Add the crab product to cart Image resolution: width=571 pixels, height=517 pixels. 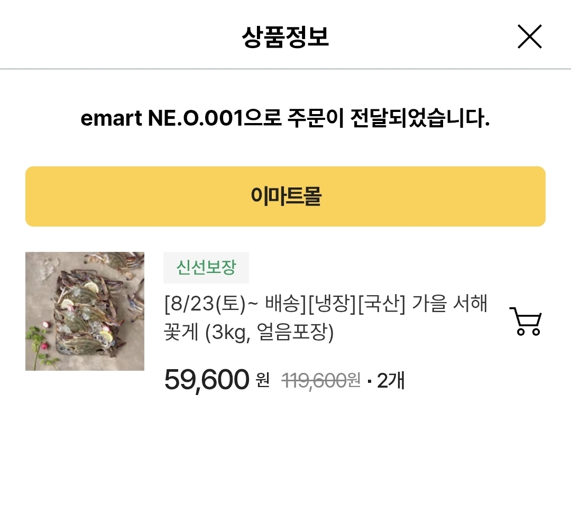(x=525, y=321)
